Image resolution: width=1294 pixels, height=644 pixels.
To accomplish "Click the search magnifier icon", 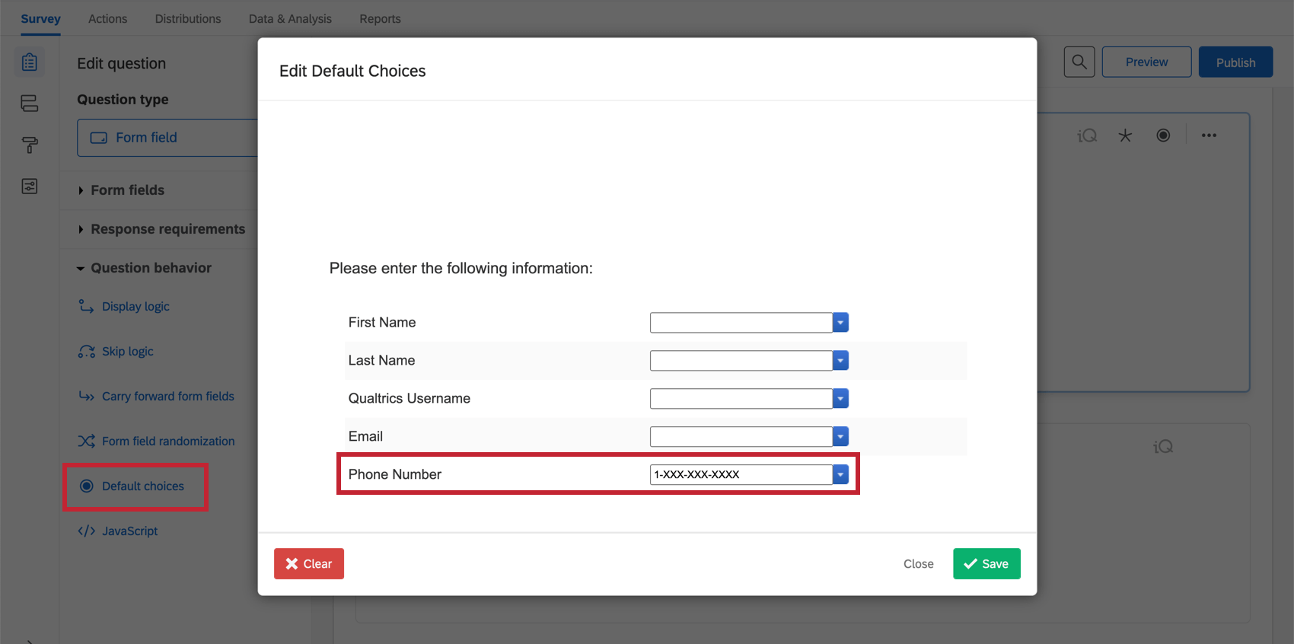I will pyautogui.click(x=1079, y=62).
